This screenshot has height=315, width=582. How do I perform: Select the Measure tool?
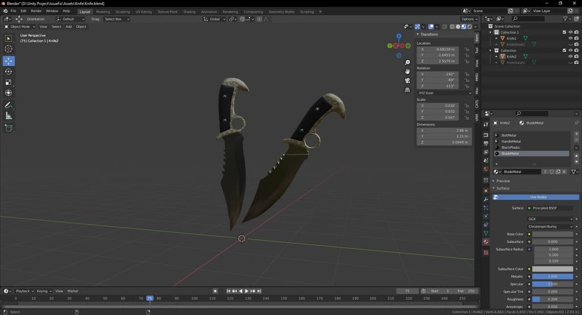click(x=9, y=116)
